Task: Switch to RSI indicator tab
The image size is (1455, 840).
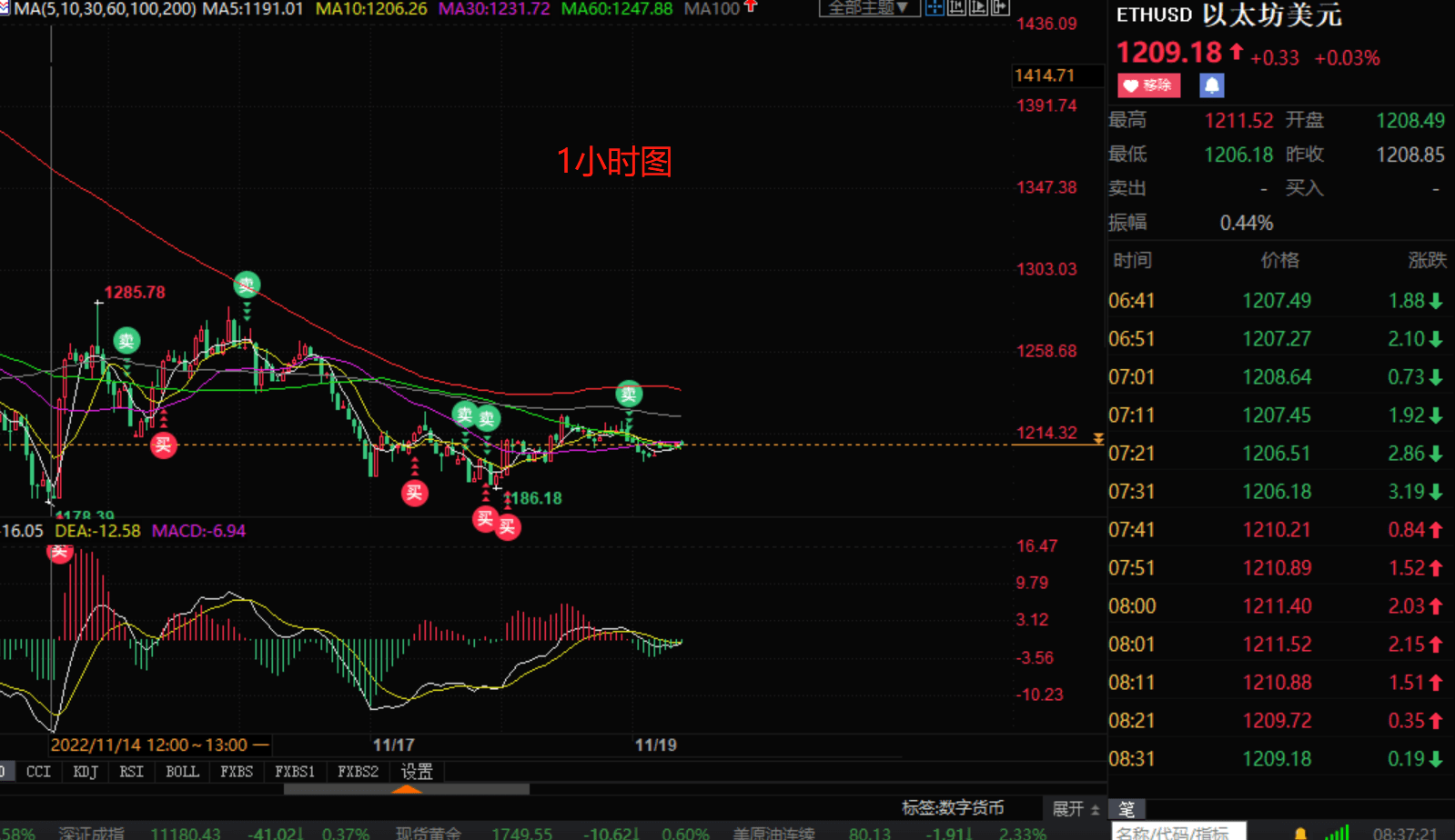Action: [x=131, y=772]
